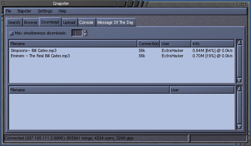Click up arrow of downloads list scrollbar

click(x=239, y=42)
